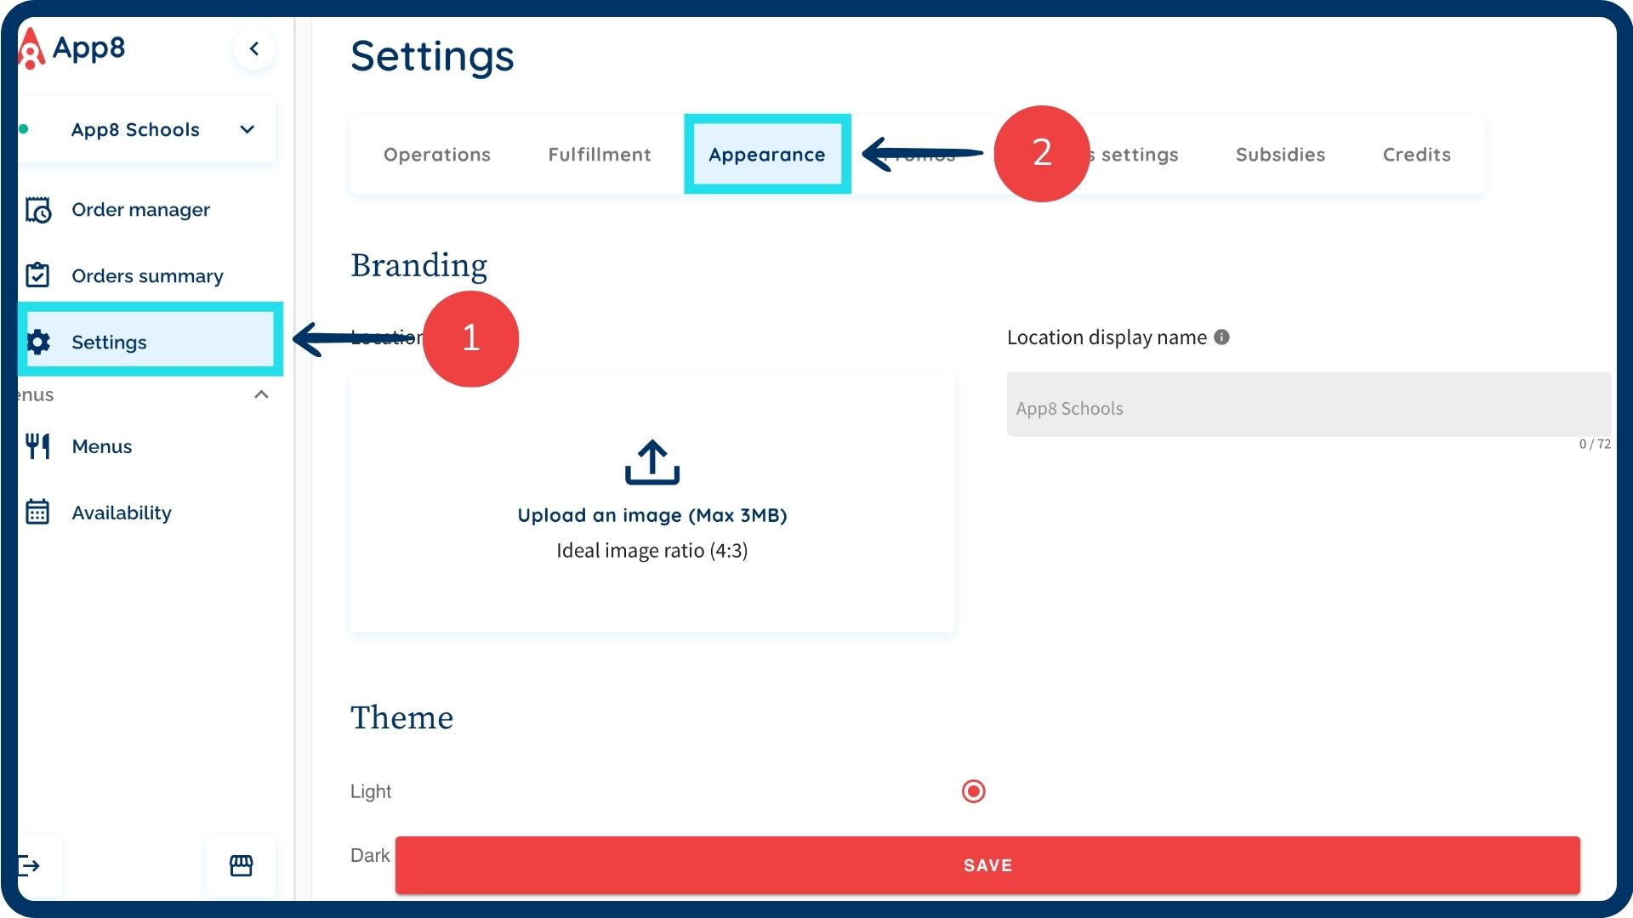Collapse the Menus section chevron
1633x918 pixels.
(x=261, y=394)
